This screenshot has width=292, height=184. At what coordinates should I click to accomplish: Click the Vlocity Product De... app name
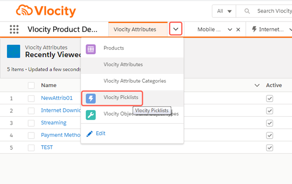[62, 29]
